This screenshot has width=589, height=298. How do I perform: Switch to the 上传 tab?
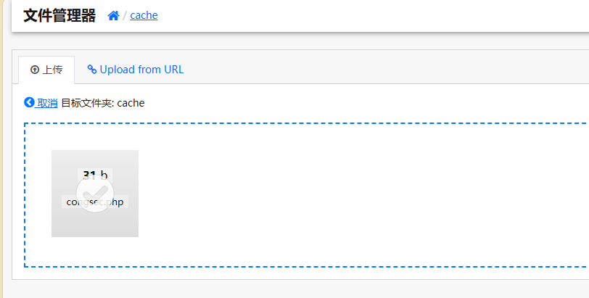pyautogui.click(x=46, y=70)
